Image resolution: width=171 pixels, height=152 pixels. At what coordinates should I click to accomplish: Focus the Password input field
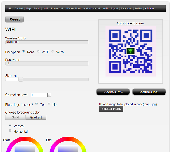(47, 63)
